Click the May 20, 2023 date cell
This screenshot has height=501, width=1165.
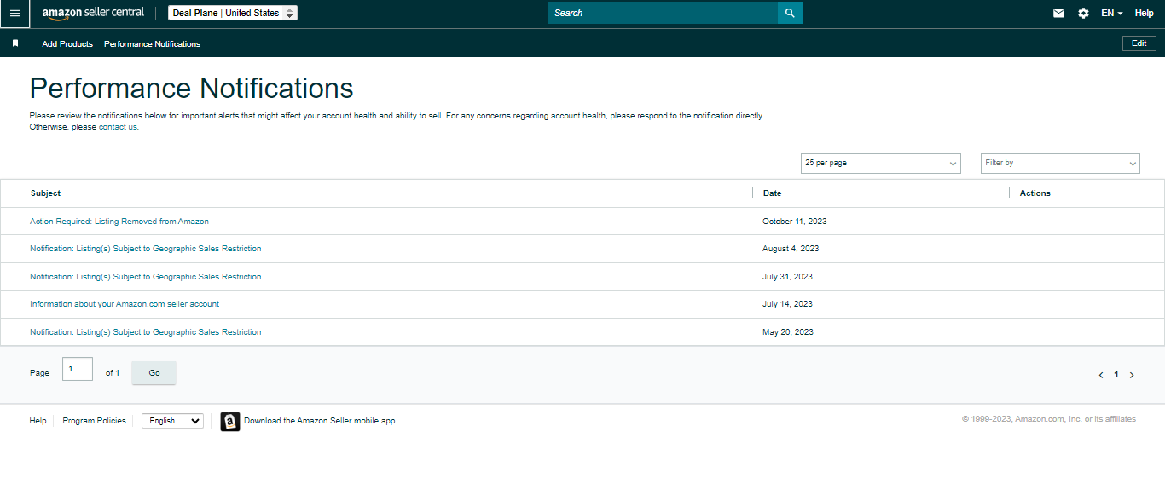point(788,332)
